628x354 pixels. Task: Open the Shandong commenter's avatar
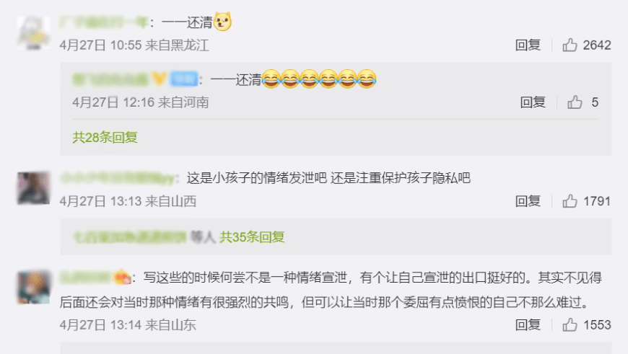click(x=34, y=287)
